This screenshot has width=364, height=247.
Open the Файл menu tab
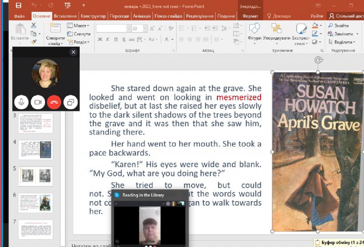(x=19, y=16)
